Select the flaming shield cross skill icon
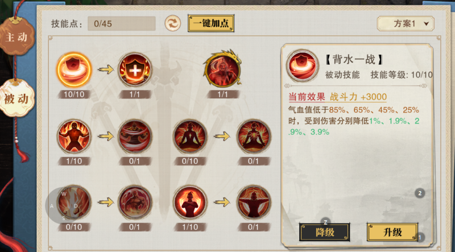This screenshot has height=252, width=455. tap(135, 69)
